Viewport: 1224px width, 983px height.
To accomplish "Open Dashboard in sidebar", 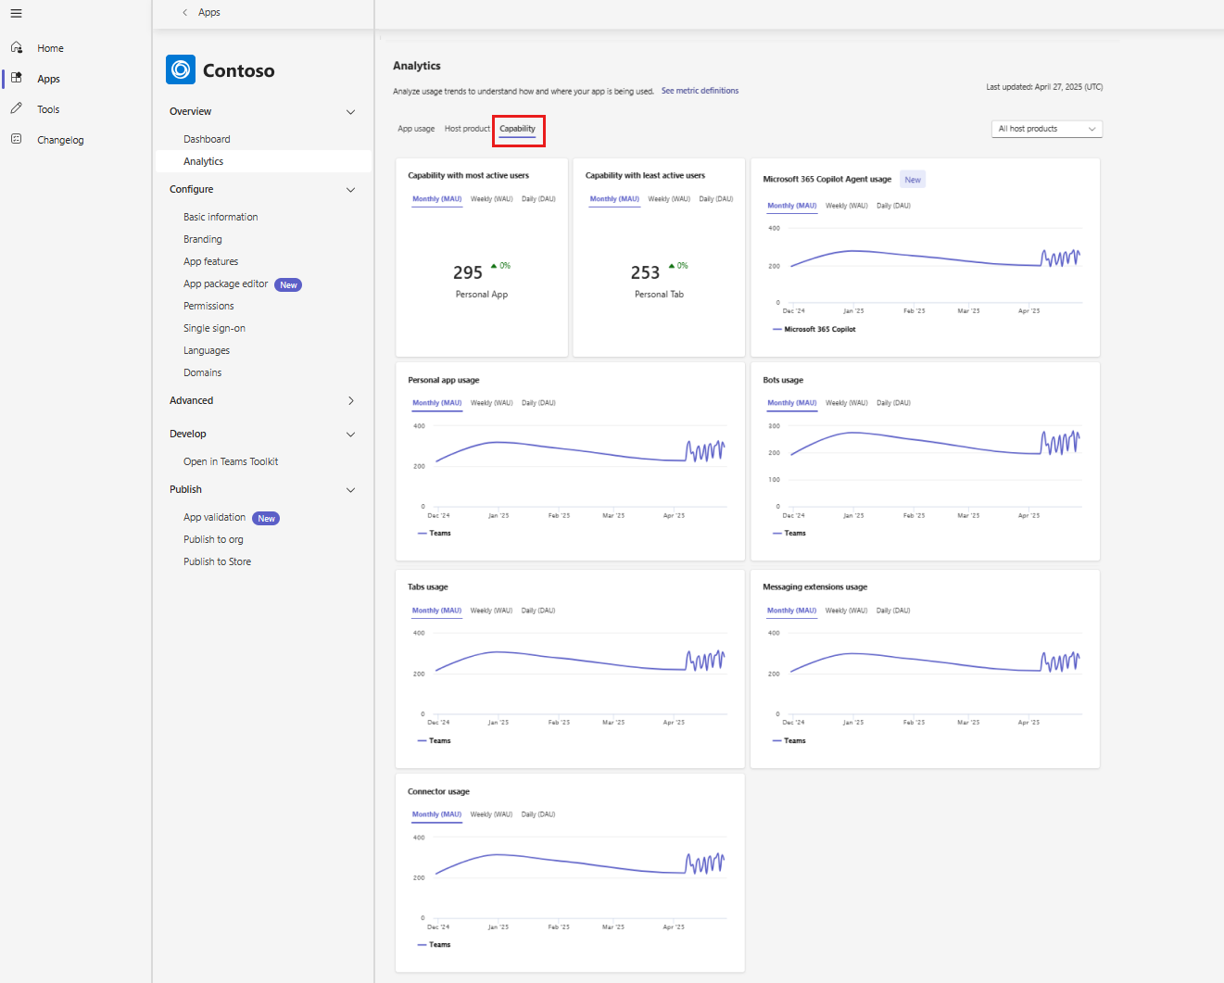I will point(207,139).
